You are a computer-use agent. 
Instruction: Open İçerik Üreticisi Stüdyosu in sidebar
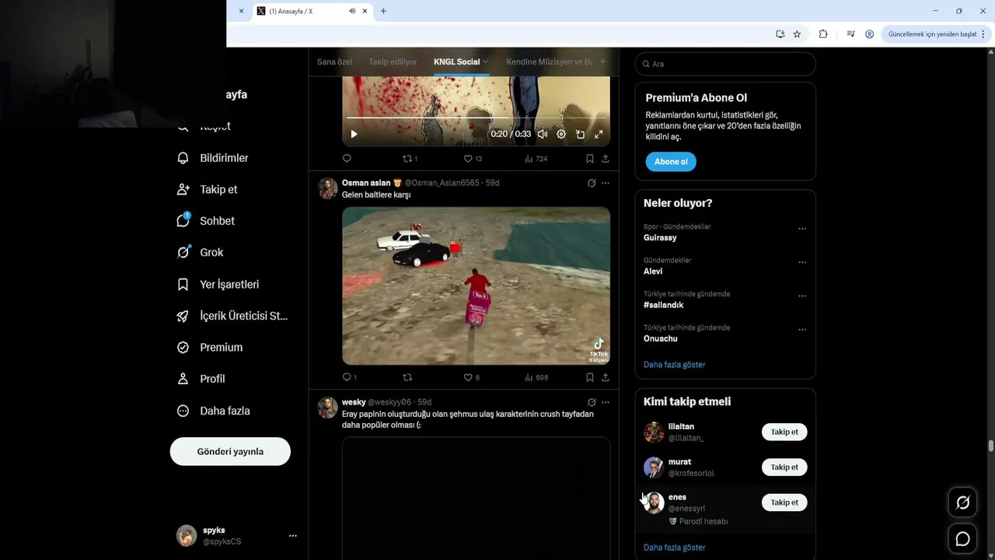pyautogui.click(x=232, y=316)
